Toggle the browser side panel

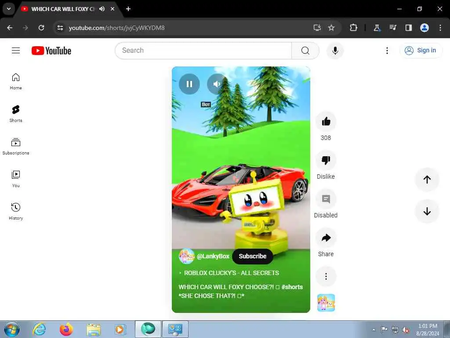408,28
